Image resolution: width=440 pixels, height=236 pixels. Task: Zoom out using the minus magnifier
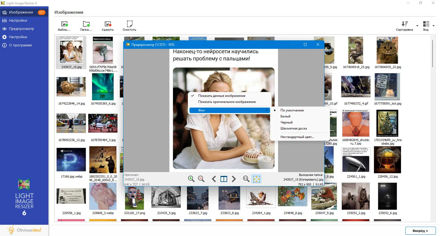pos(201,179)
